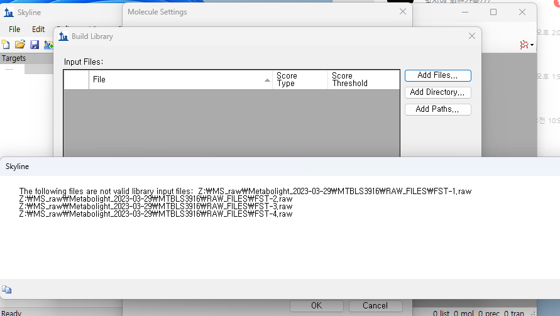560x316 pixels.
Task: Choose the Add Paths... button
Action: [x=437, y=109]
